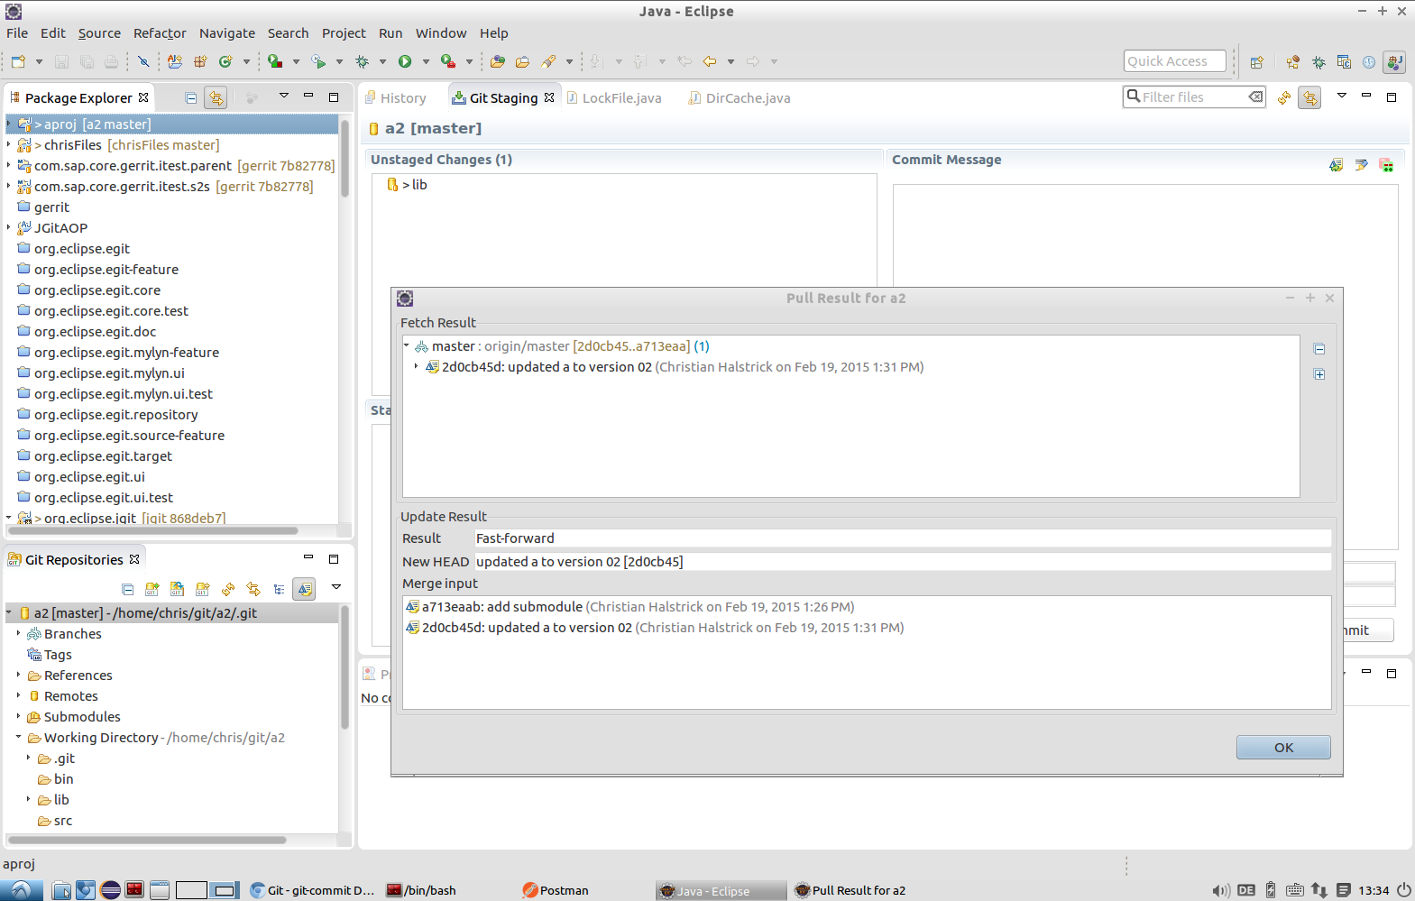Image resolution: width=1415 pixels, height=901 pixels.
Task: Open the Run dropdown arrow
Action: [x=426, y=61]
